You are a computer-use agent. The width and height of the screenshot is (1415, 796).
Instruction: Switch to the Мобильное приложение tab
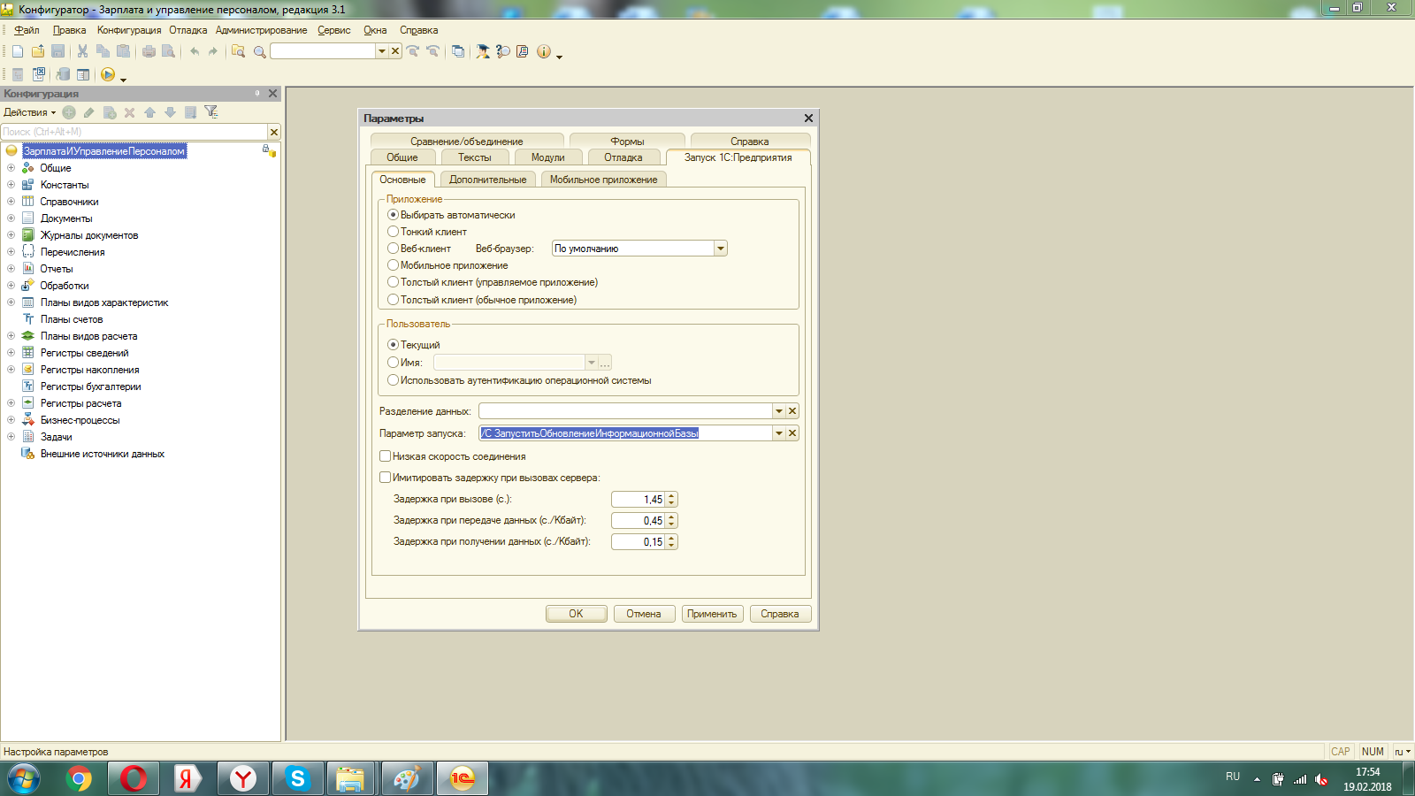[x=603, y=180]
